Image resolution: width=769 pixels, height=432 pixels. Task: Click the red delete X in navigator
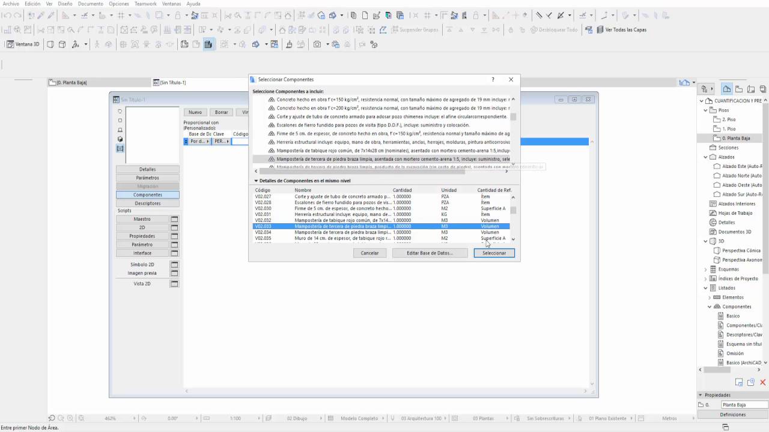[x=763, y=382]
